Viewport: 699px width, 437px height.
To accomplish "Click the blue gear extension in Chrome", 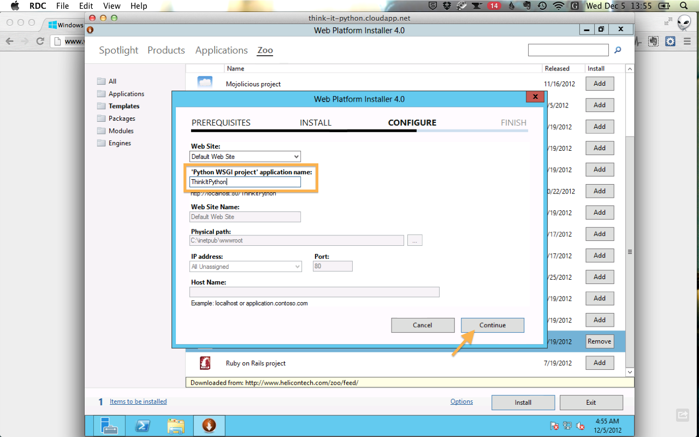I will pyautogui.click(x=670, y=41).
